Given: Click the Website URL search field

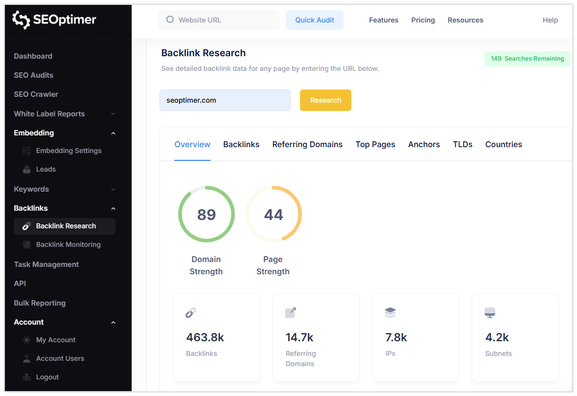Looking at the screenshot, I should click(x=219, y=20).
